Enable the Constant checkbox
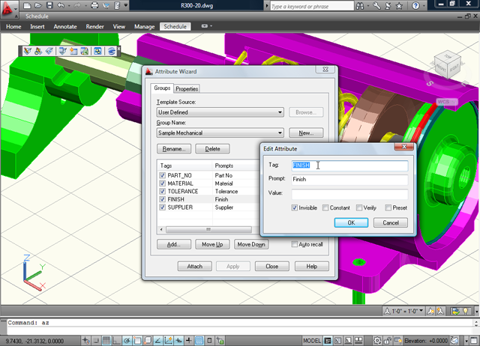 (325, 207)
